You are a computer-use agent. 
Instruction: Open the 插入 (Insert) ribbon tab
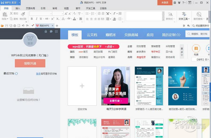[17, 8]
